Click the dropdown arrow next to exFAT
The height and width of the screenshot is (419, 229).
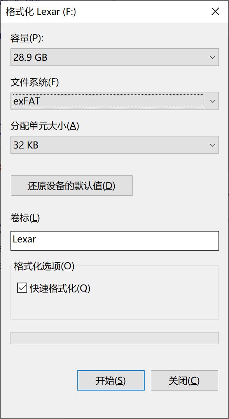click(x=212, y=101)
